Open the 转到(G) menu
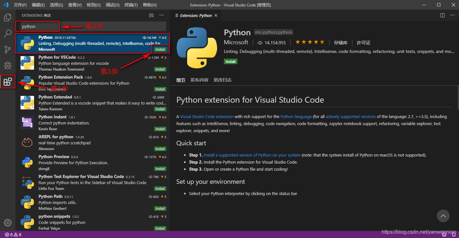459x238 pixels. pyautogui.click(x=93, y=5)
